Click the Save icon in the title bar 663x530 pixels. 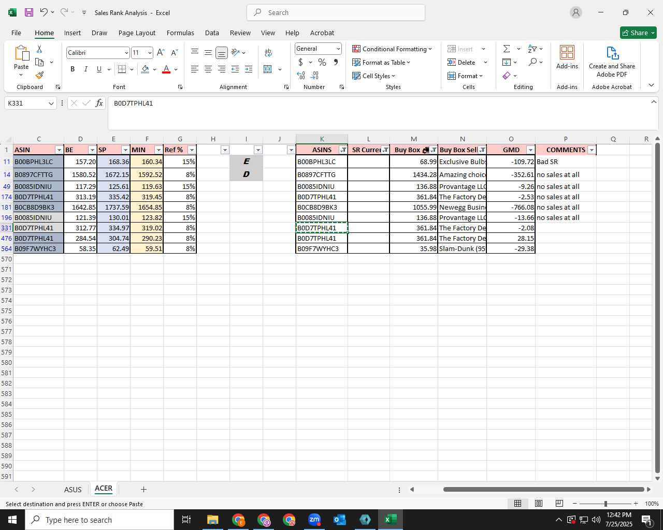pyautogui.click(x=29, y=12)
